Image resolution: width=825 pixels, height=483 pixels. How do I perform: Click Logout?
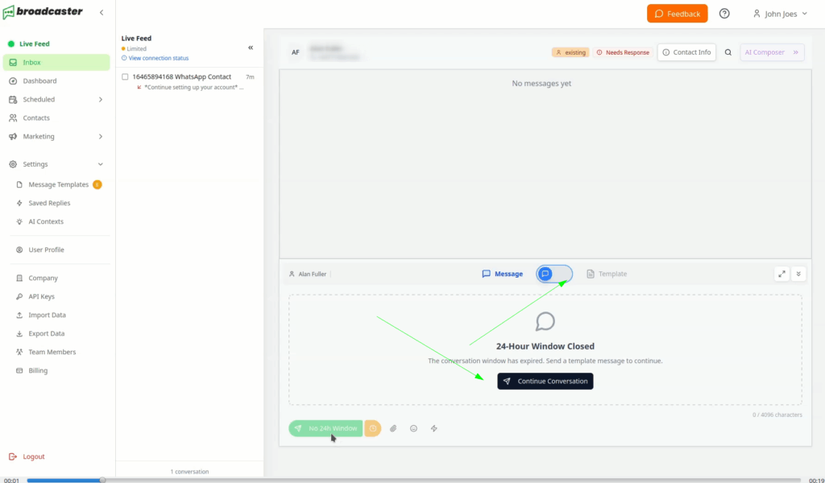click(27, 456)
